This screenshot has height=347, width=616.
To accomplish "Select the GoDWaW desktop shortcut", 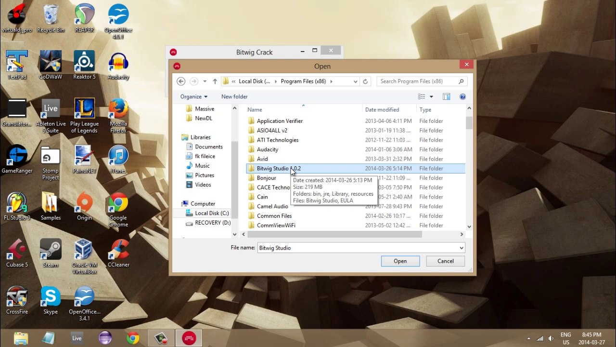I will pyautogui.click(x=51, y=65).
